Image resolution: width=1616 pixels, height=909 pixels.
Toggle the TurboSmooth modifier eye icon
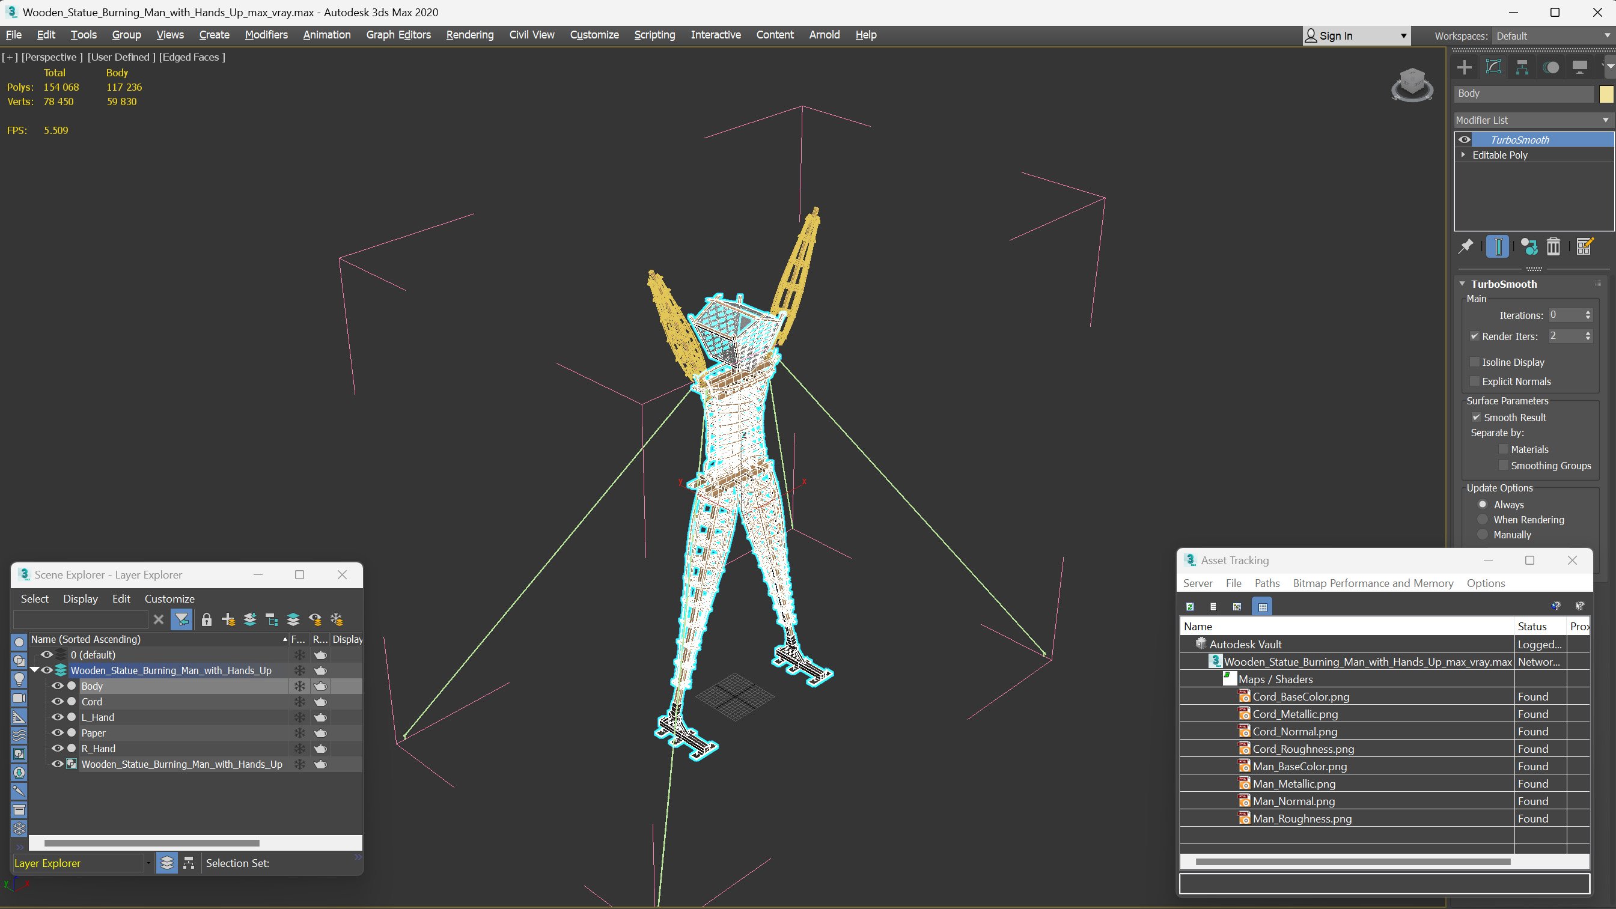pyautogui.click(x=1465, y=139)
